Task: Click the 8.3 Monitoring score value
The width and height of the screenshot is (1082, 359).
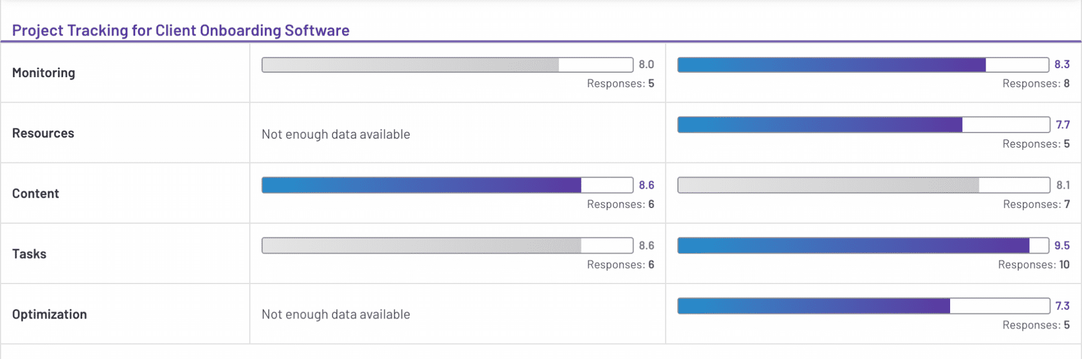Action: (1062, 64)
